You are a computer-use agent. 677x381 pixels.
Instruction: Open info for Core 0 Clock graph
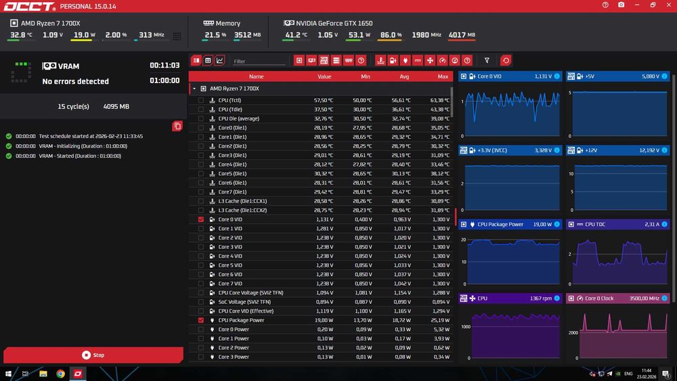tap(665, 298)
